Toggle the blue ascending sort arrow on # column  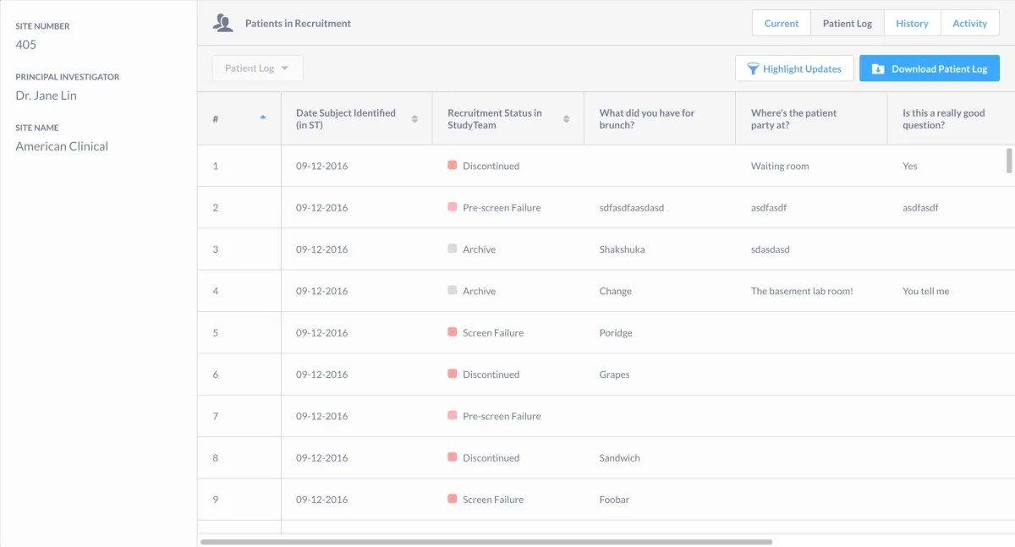coord(262,117)
